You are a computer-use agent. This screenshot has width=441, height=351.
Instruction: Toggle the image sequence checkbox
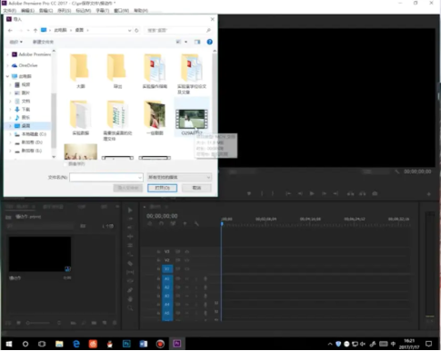point(65,164)
